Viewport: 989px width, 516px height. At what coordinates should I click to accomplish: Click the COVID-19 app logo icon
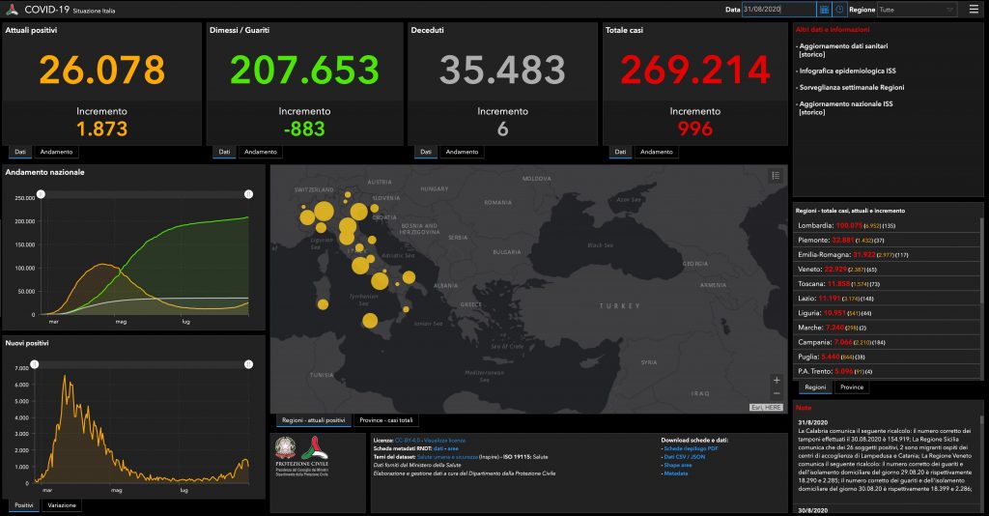coord(11,9)
